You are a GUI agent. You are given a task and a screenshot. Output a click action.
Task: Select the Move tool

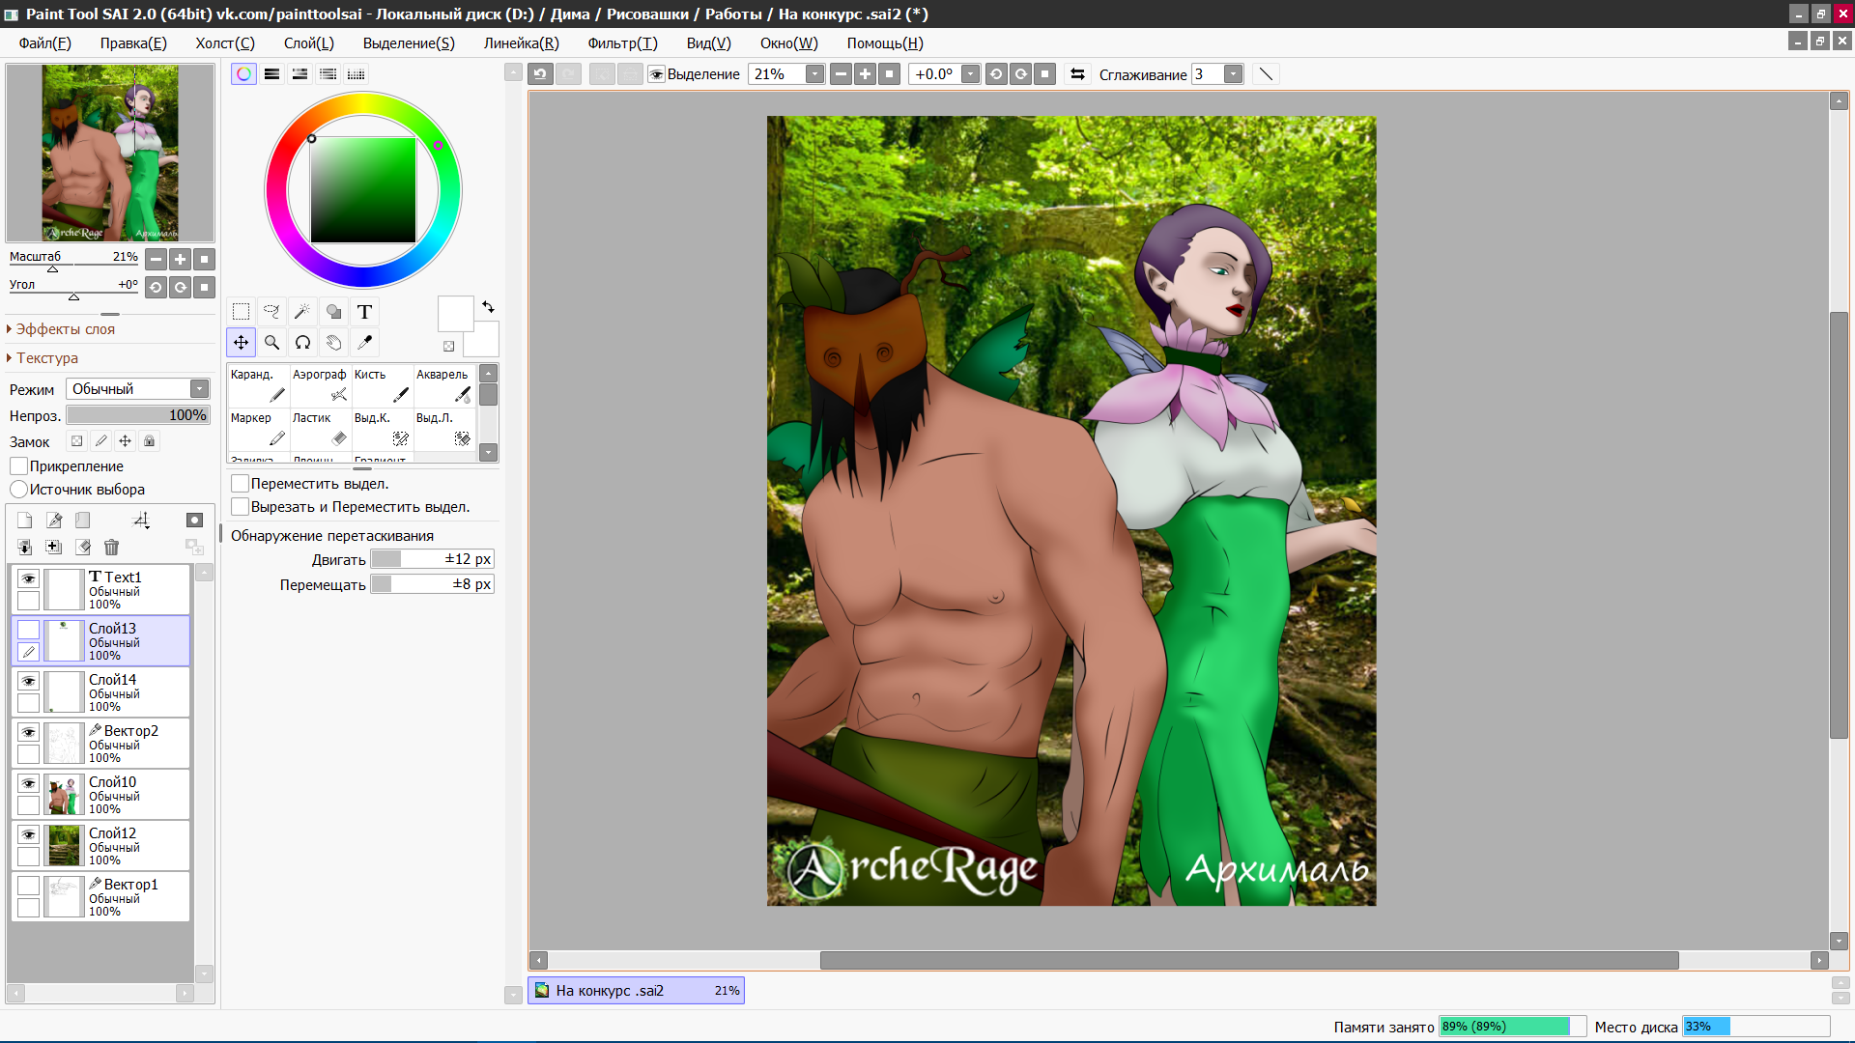point(242,343)
